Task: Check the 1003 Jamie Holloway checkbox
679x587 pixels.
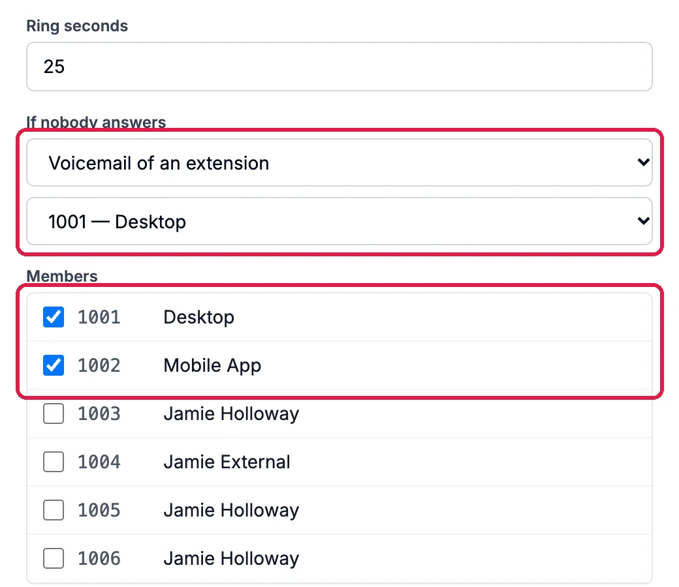Action: click(x=54, y=414)
